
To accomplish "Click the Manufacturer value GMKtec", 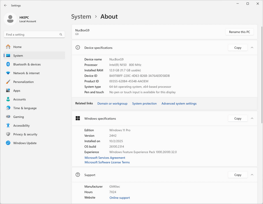I will click(x=115, y=186).
